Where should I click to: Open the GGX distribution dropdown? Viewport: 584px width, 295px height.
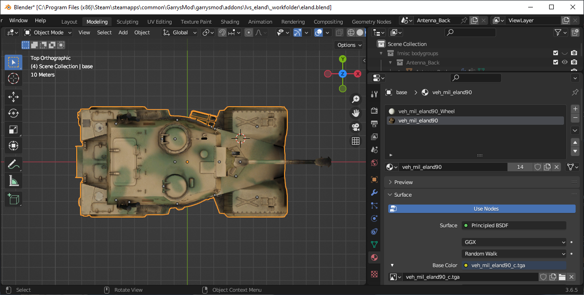click(514, 242)
